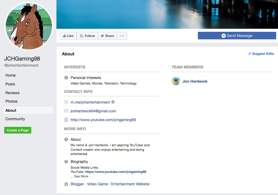This screenshot has height=195, width=278.
Task: Click the @jchentertainment username
Action: 21,65
